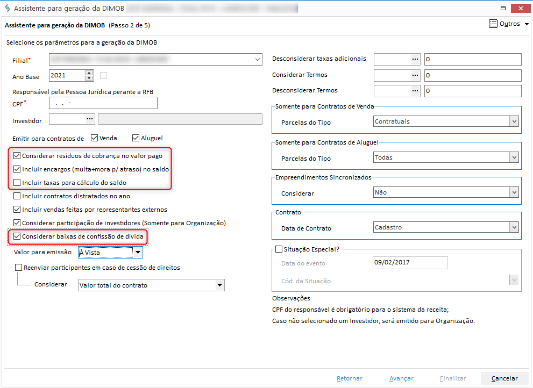Enable Incluir taxas para cálculo do saldo

point(17,183)
